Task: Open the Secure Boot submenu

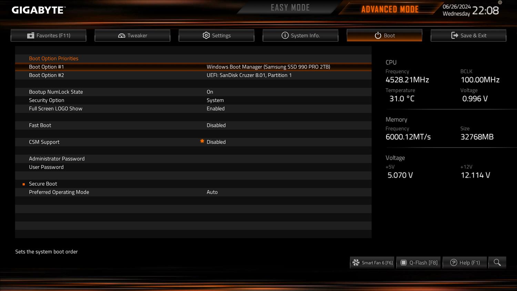Action: 43,184
